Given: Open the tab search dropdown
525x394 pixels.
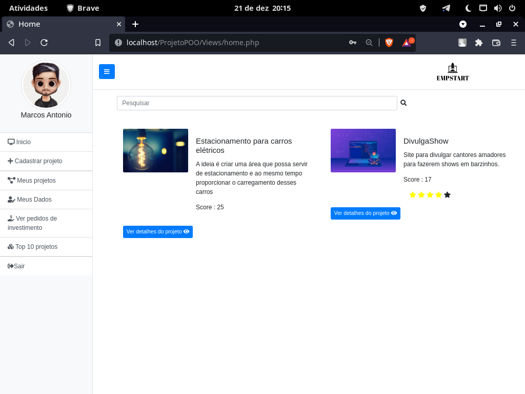Looking at the screenshot, I should [x=463, y=24].
